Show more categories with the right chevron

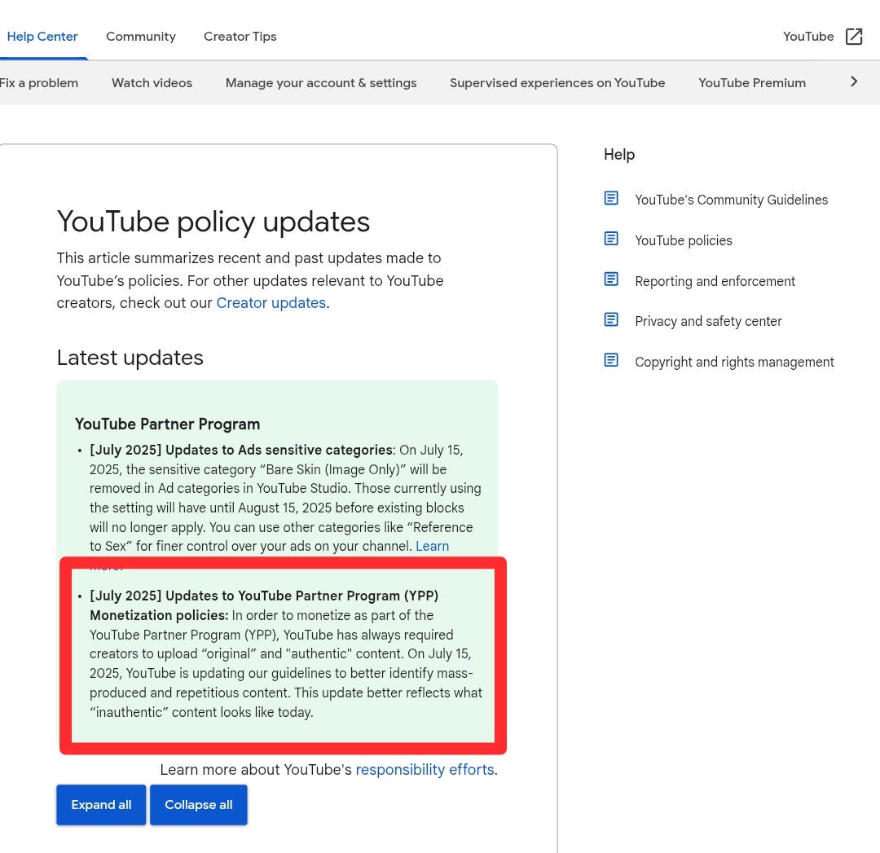[x=854, y=82]
